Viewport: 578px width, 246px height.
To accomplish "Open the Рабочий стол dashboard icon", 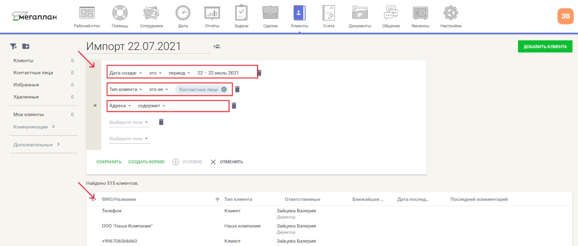I will 87,13.
